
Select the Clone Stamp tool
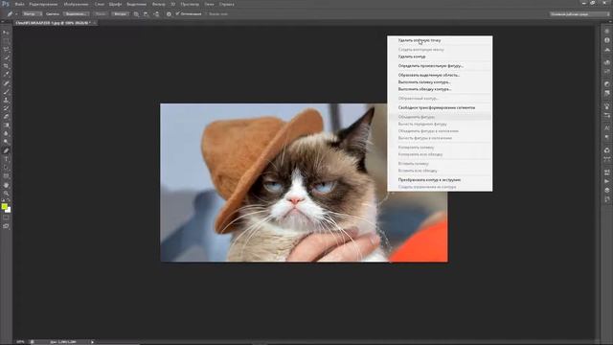(6, 100)
